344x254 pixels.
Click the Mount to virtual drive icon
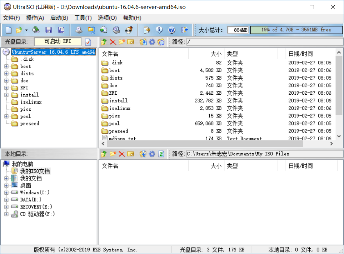coord(116,30)
